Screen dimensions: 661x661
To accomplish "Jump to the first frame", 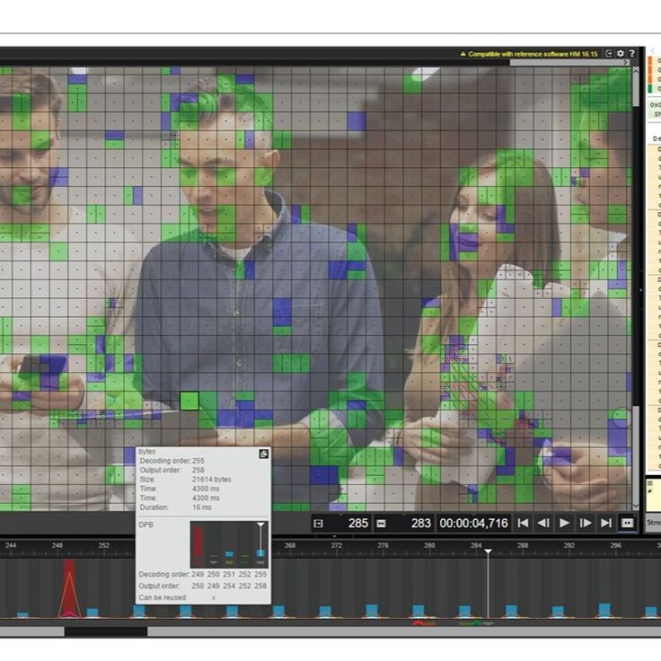I will [x=524, y=524].
